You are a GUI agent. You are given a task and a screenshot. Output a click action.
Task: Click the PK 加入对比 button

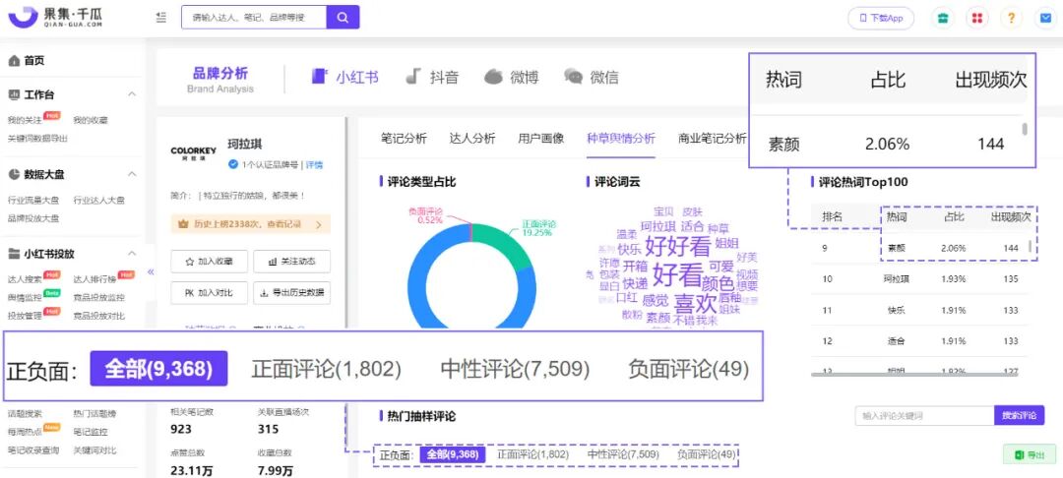click(x=208, y=292)
